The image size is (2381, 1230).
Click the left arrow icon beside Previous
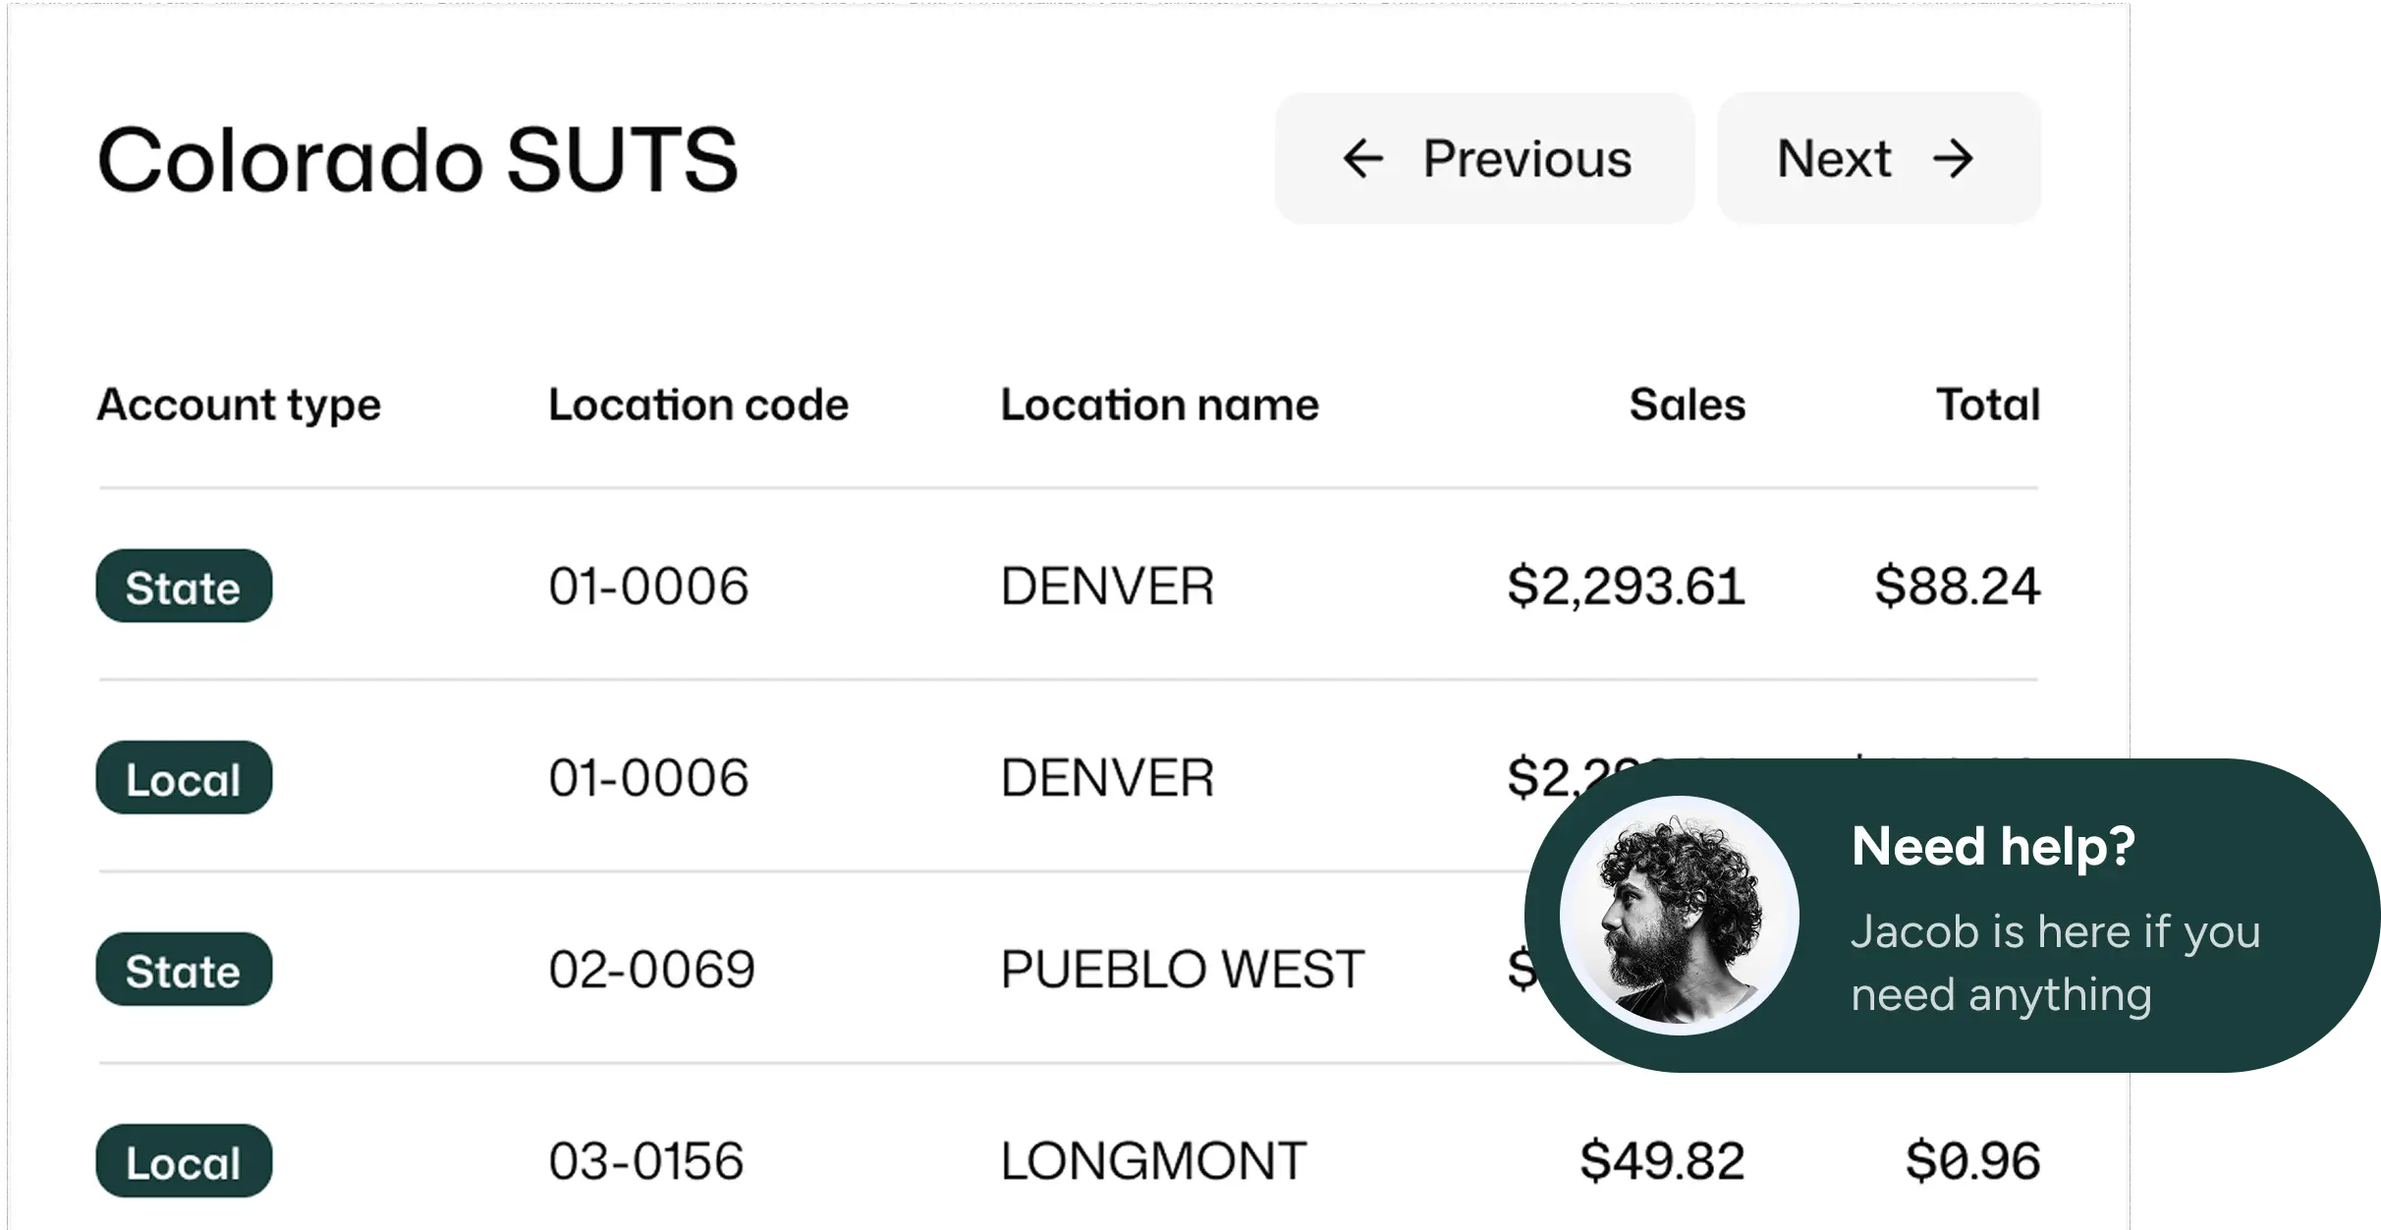(1363, 159)
